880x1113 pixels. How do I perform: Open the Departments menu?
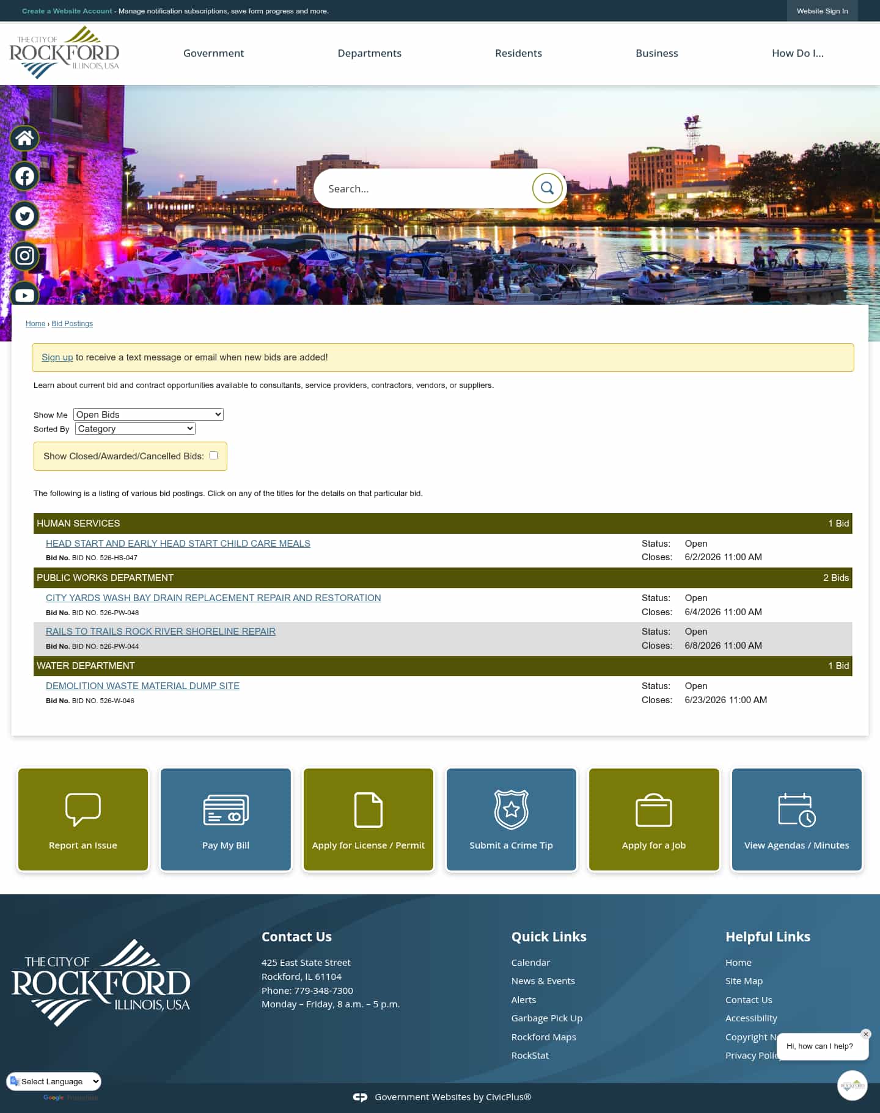(x=369, y=53)
